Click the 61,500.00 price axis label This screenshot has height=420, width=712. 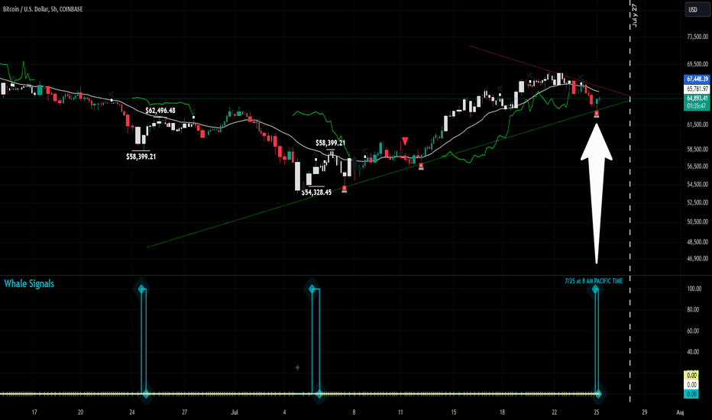(x=697, y=124)
